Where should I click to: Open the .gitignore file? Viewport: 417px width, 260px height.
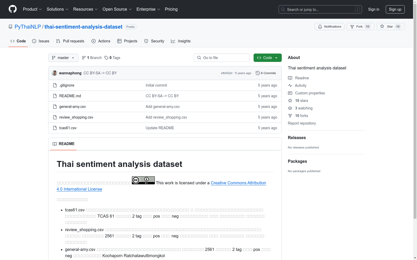pos(67,85)
